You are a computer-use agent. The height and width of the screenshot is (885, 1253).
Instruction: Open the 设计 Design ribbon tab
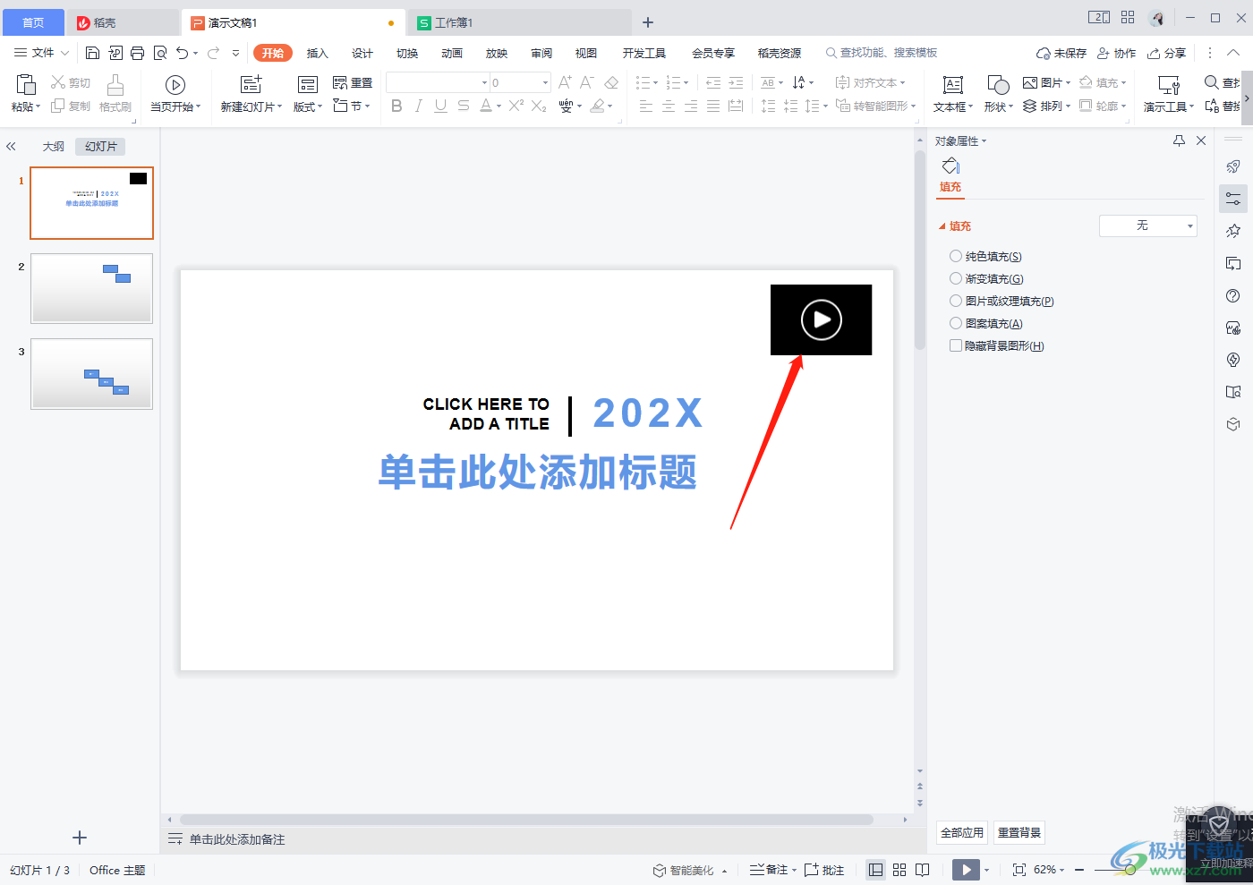click(x=362, y=54)
